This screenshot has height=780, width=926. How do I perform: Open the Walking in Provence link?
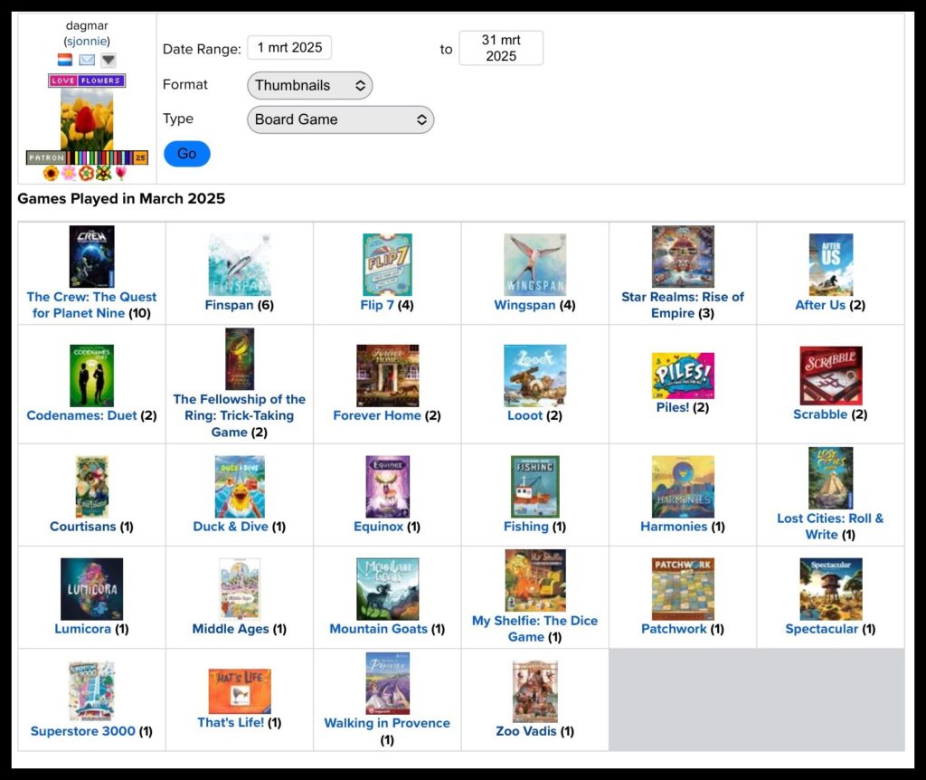(x=387, y=723)
